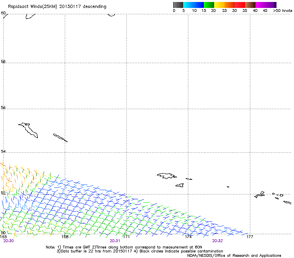This screenshot has width=294, height=258.
Task: Click the cyan-blue 5-15 knots color band
Action: coord(193,5)
